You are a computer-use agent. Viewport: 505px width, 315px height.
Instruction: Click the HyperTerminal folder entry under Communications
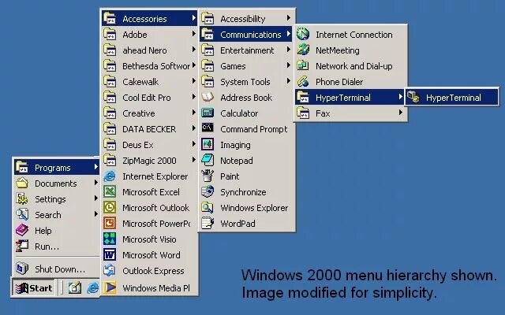(x=350, y=97)
